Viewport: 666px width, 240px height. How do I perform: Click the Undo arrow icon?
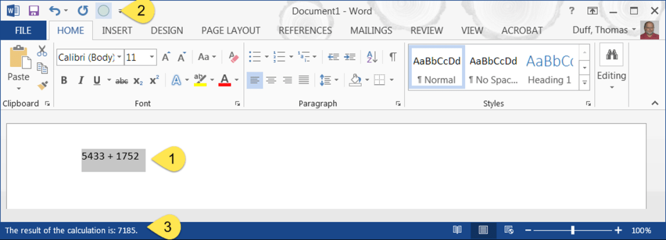coord(54,10)
